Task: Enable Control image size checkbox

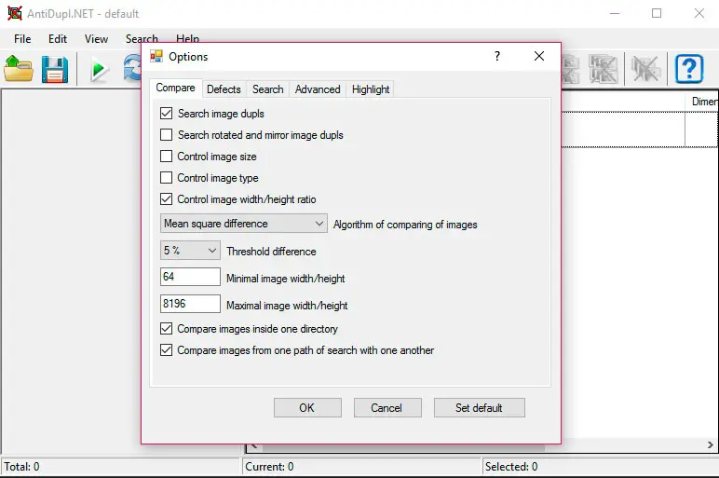Action: 166,157
